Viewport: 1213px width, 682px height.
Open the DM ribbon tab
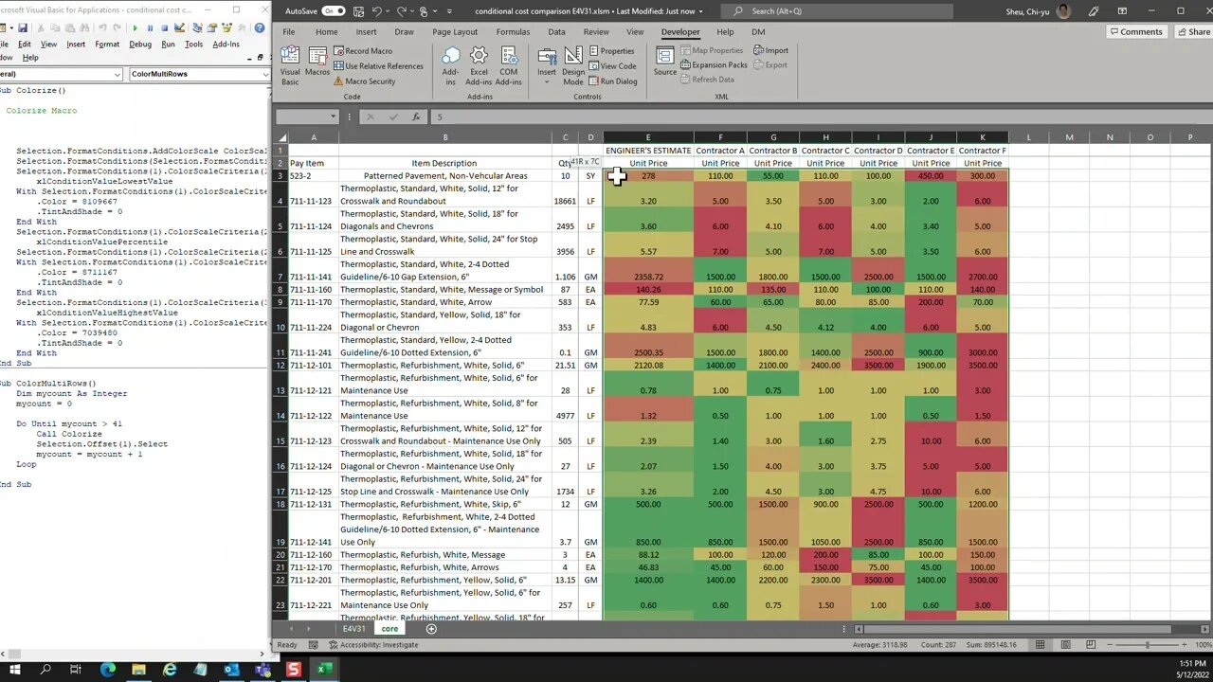click(758, 31)
